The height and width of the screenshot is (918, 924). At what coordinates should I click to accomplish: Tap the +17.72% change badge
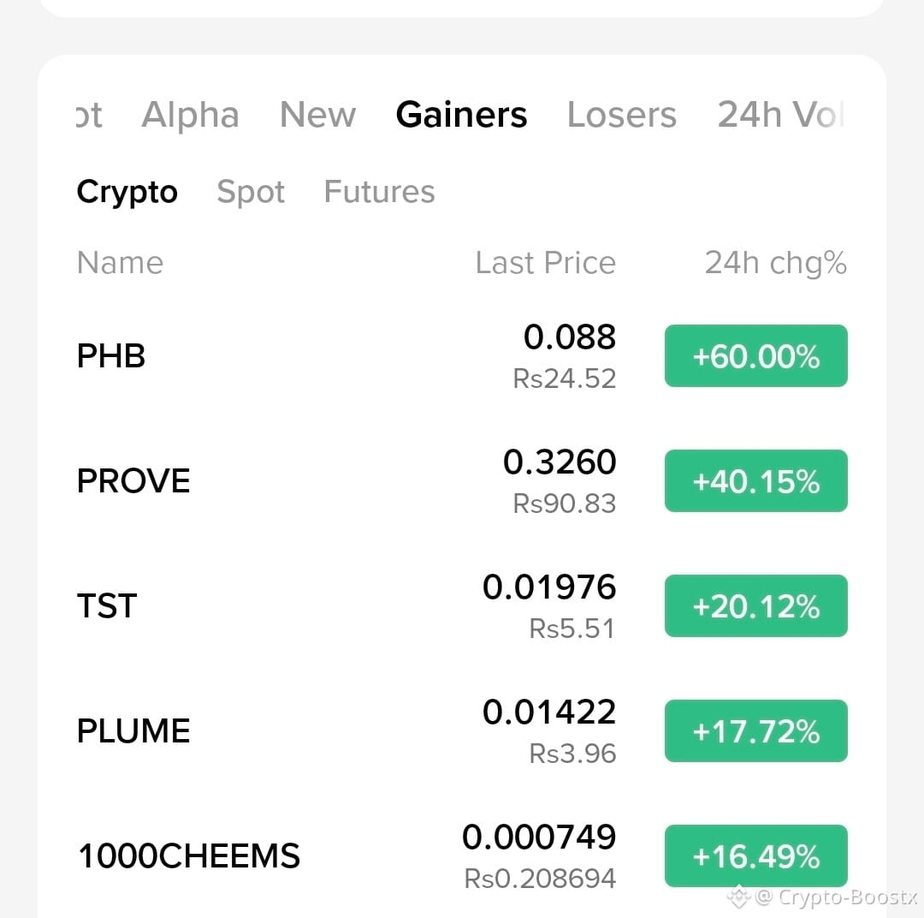[756, 731]
